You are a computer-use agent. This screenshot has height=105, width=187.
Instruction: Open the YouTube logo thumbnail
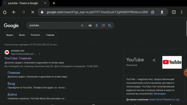click(172, 62)
